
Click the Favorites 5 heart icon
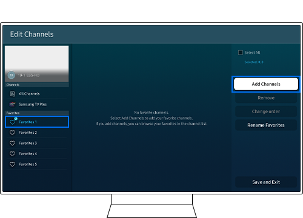(12, 164)
